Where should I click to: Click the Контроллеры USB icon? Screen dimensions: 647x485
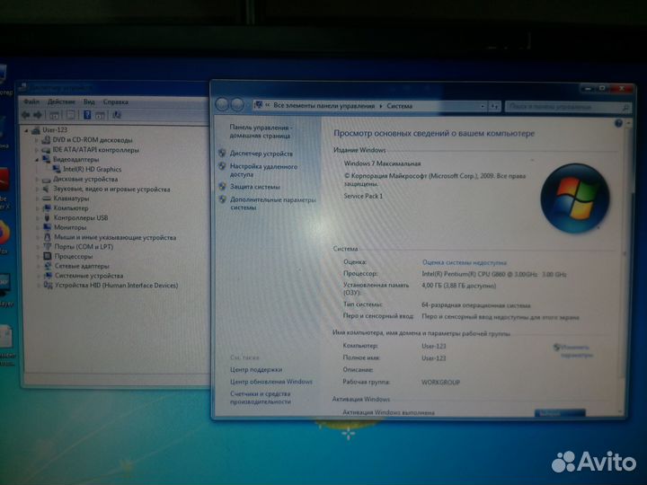[47, 217]
